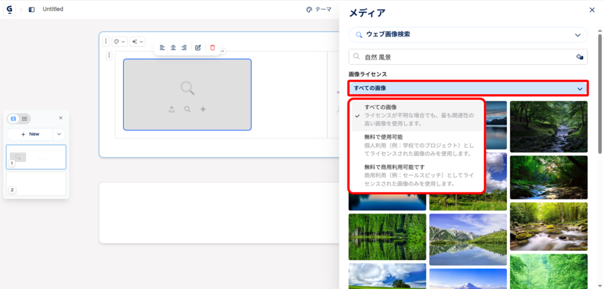603x289 pixels.
Task: Click upload icon inside image placeholder
Action: click(x=171, y=109)
